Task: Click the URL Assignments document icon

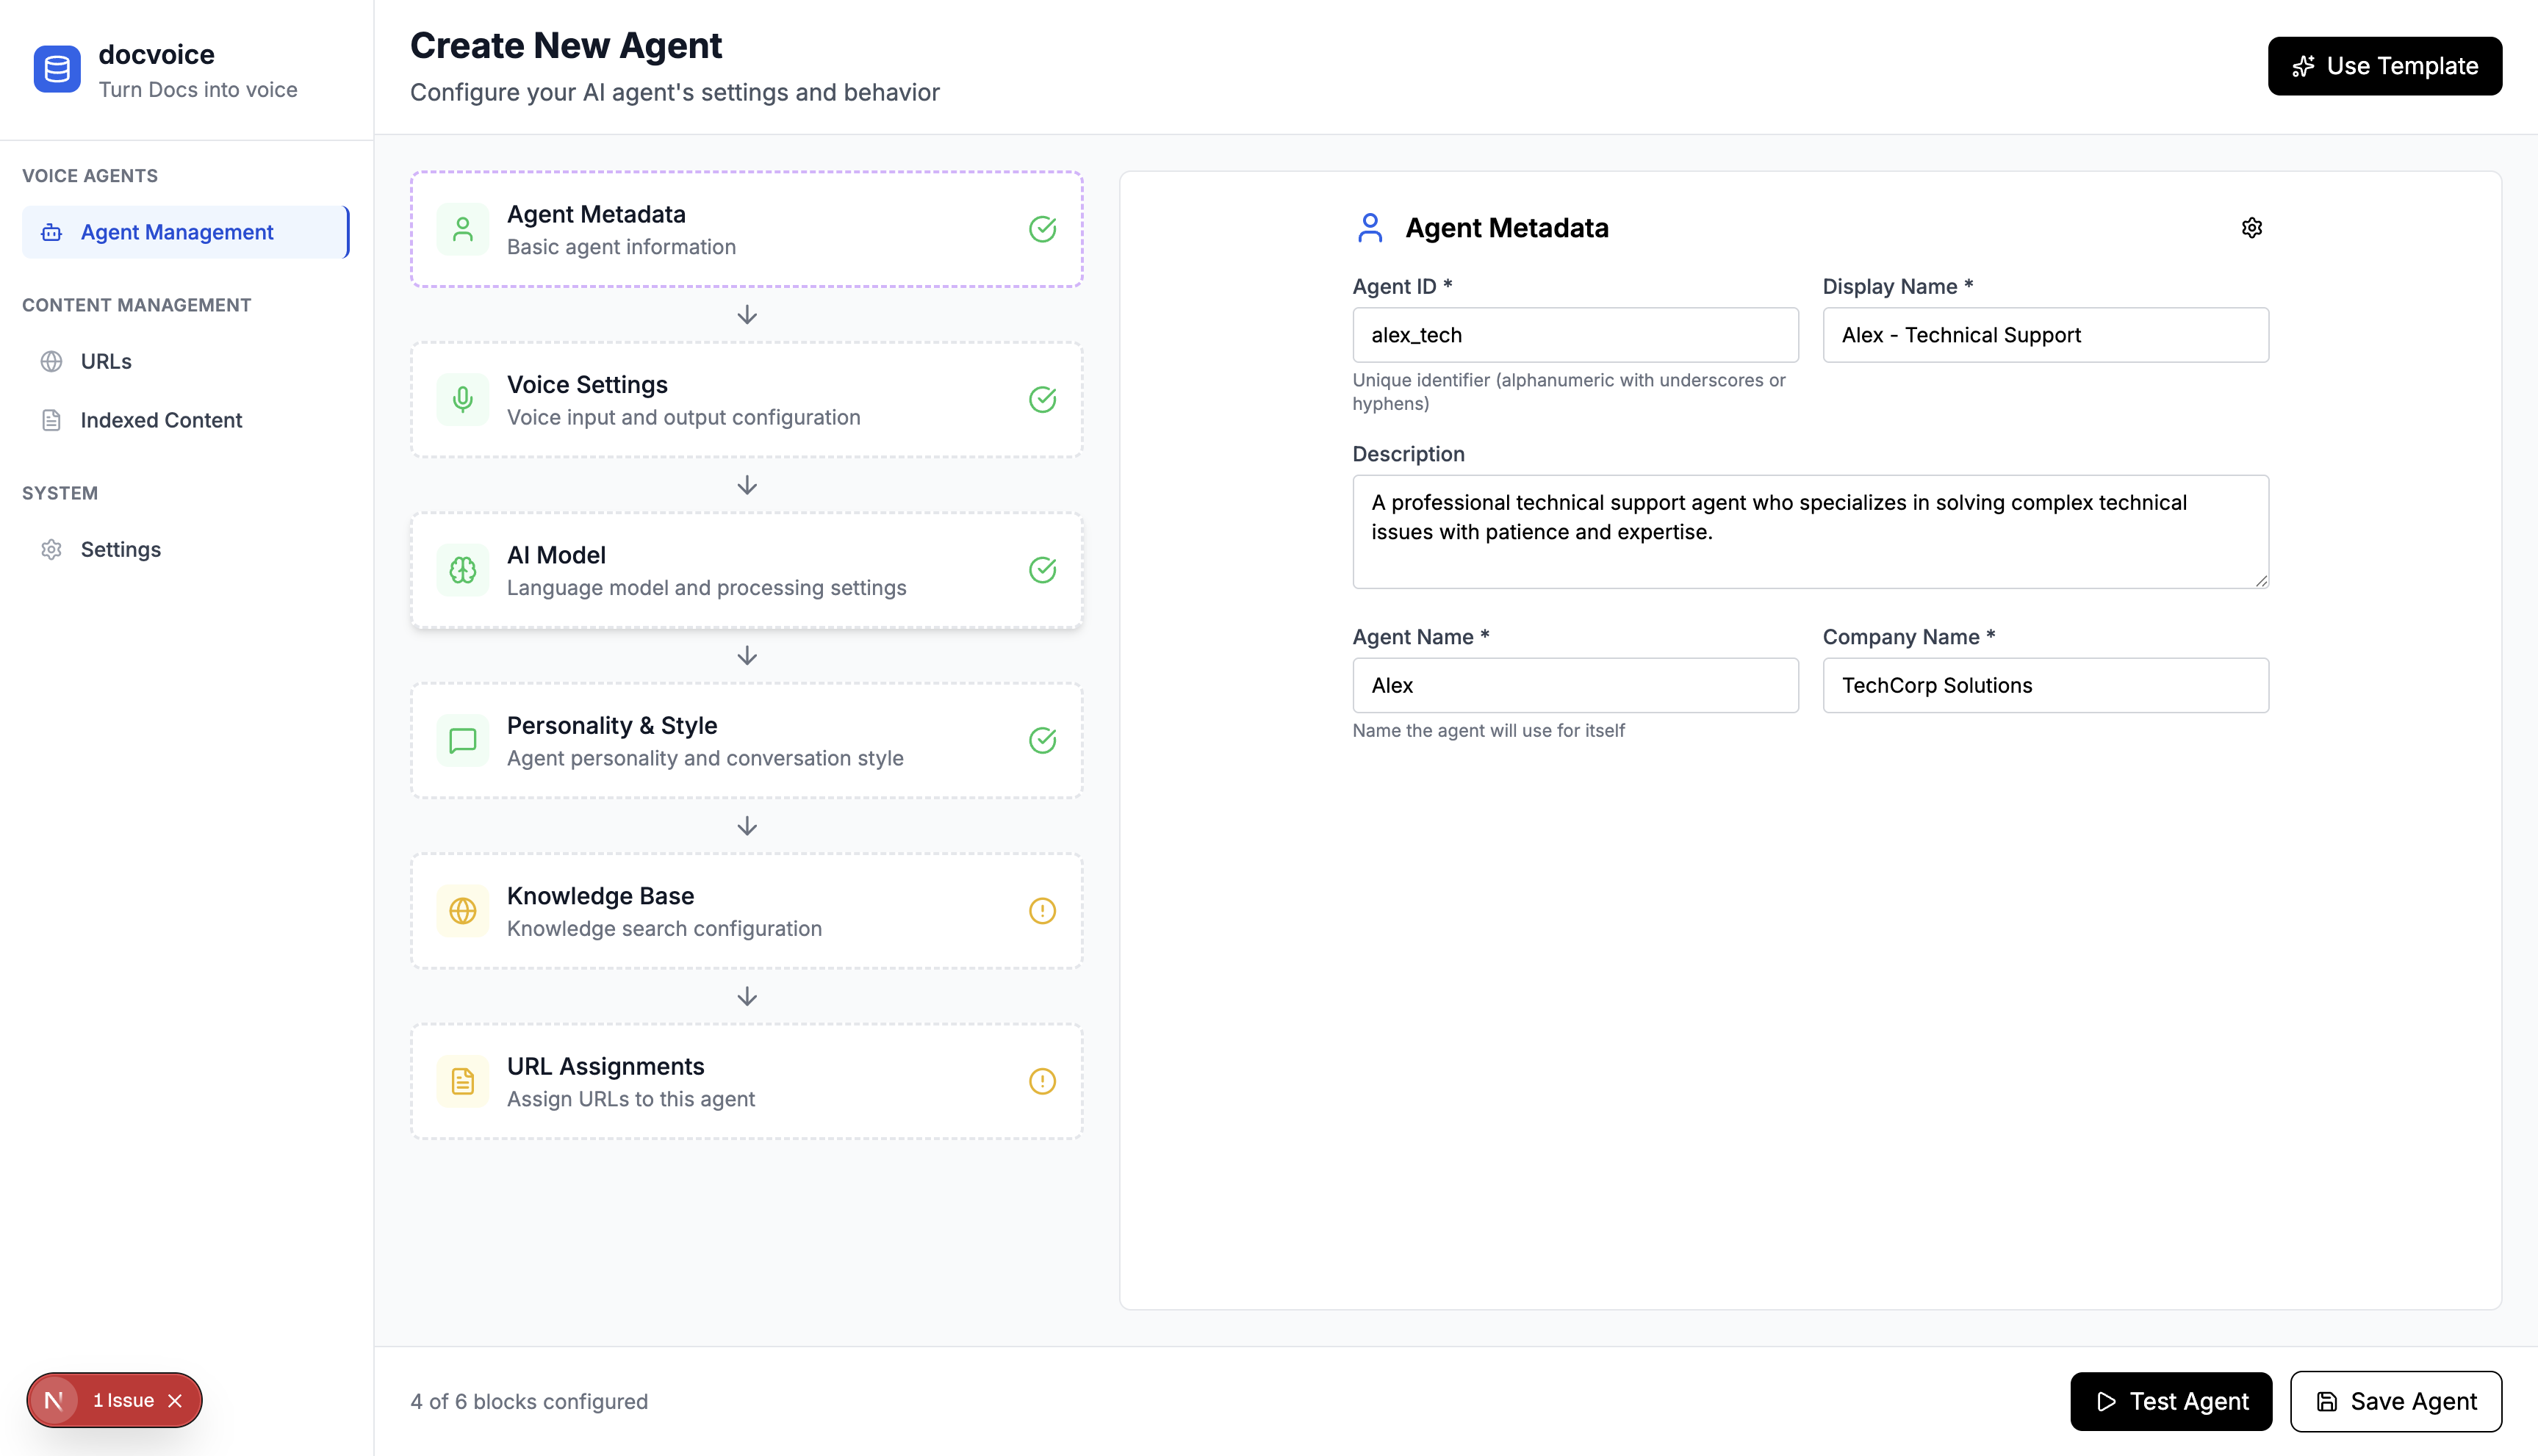Action: coord(462,1081)
